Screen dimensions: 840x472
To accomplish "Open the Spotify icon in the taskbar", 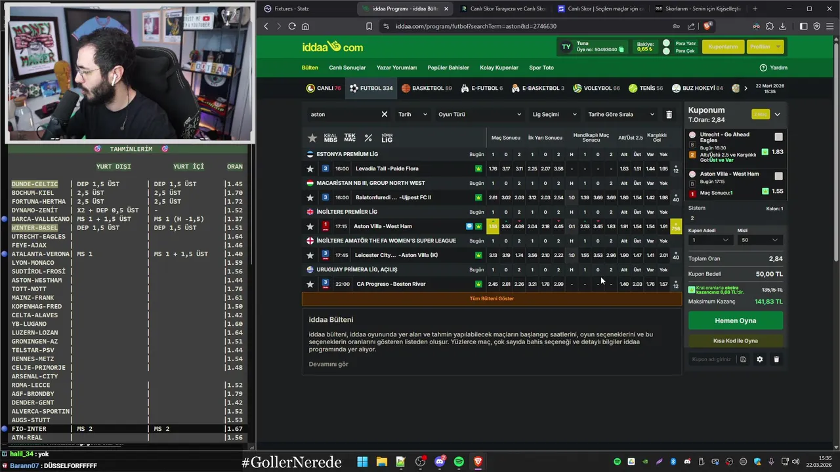I will pyautogui.click(x=459, y=462).
